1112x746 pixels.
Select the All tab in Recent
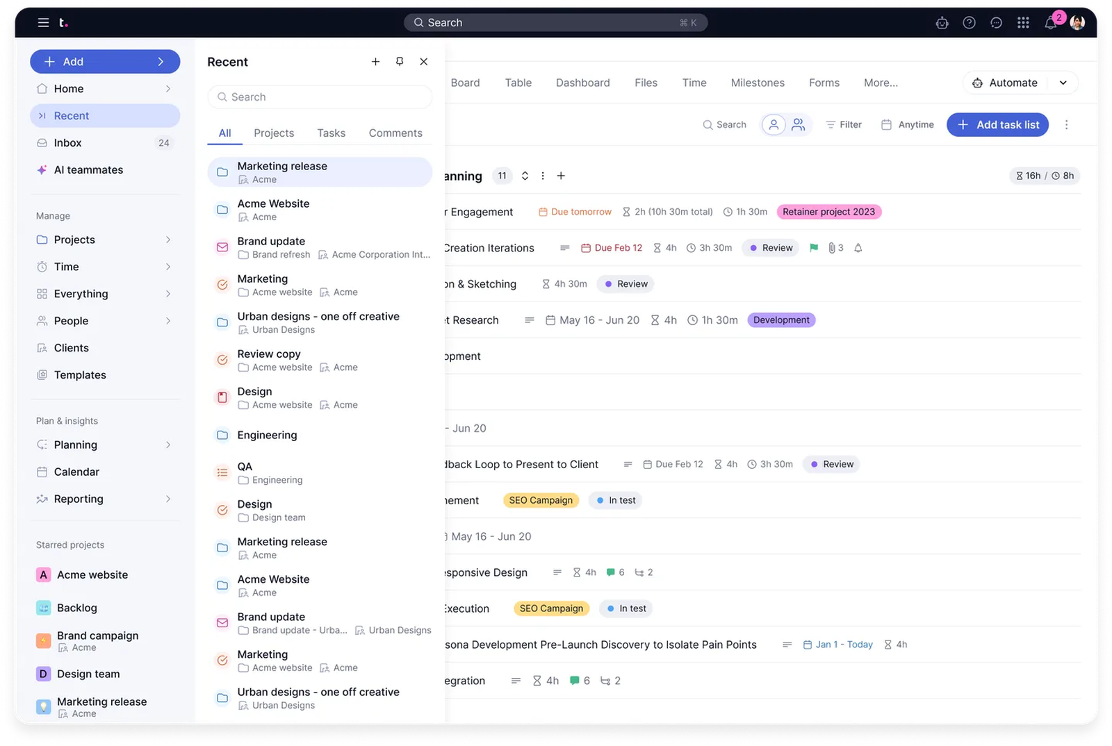[224, 133]
